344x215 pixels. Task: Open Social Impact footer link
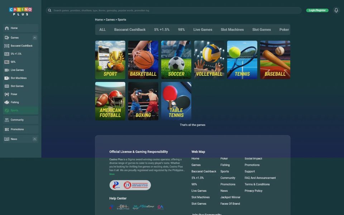point(253,158)
